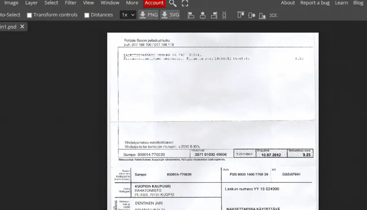This screenshot has height=210, width=367.
Task: Align right edges icon
Action: tap(214, 15)
